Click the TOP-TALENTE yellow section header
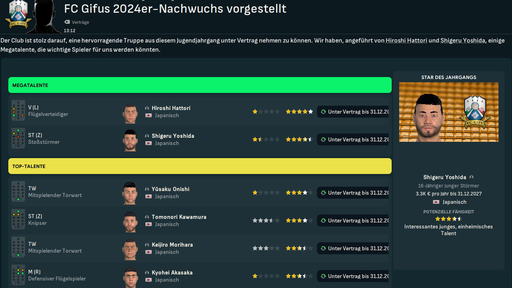Image resolution: width=512 pixels, height=288 pixels. [200, 166]
